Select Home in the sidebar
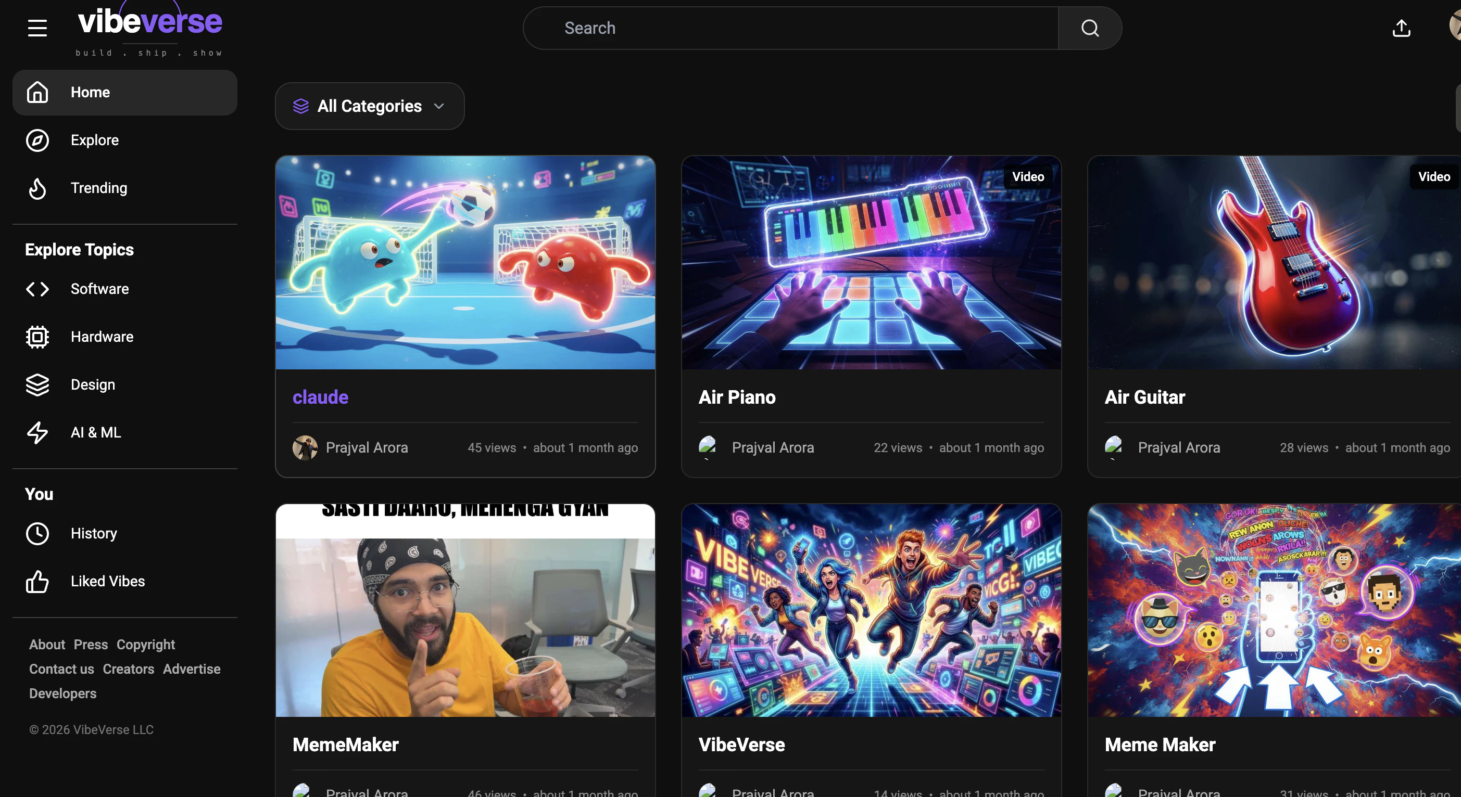Viewport: 1461px width, 797px height. [125, 93]
